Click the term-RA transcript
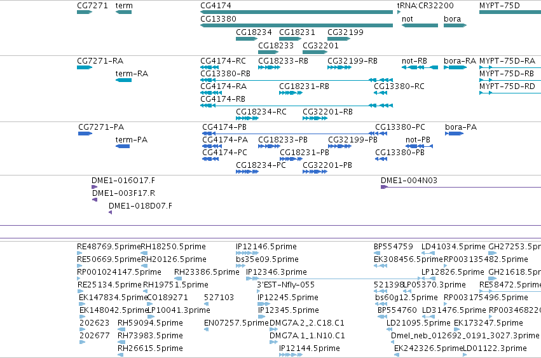 (x=123, y=80)
